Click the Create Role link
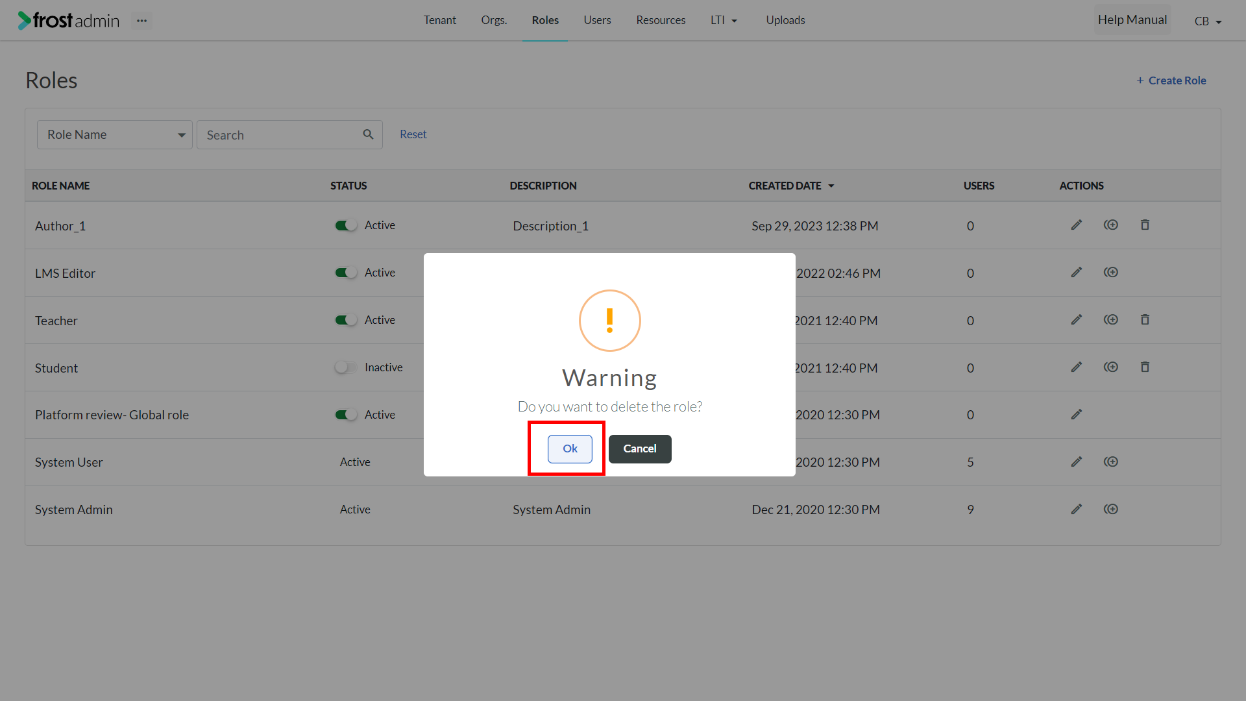 pos(1171,80)
